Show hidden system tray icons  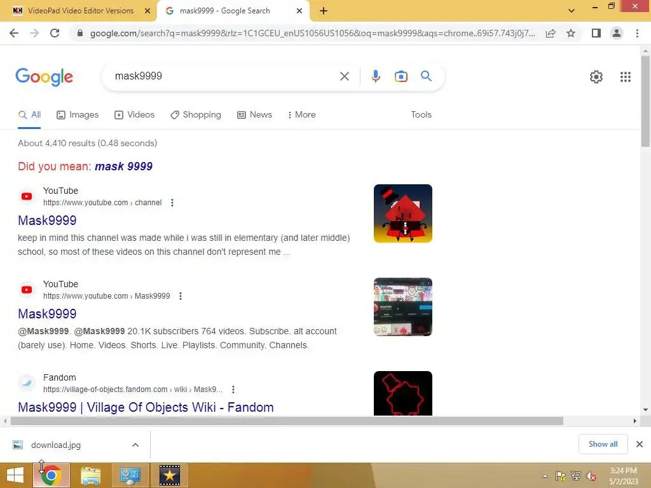tap(545, 476)
